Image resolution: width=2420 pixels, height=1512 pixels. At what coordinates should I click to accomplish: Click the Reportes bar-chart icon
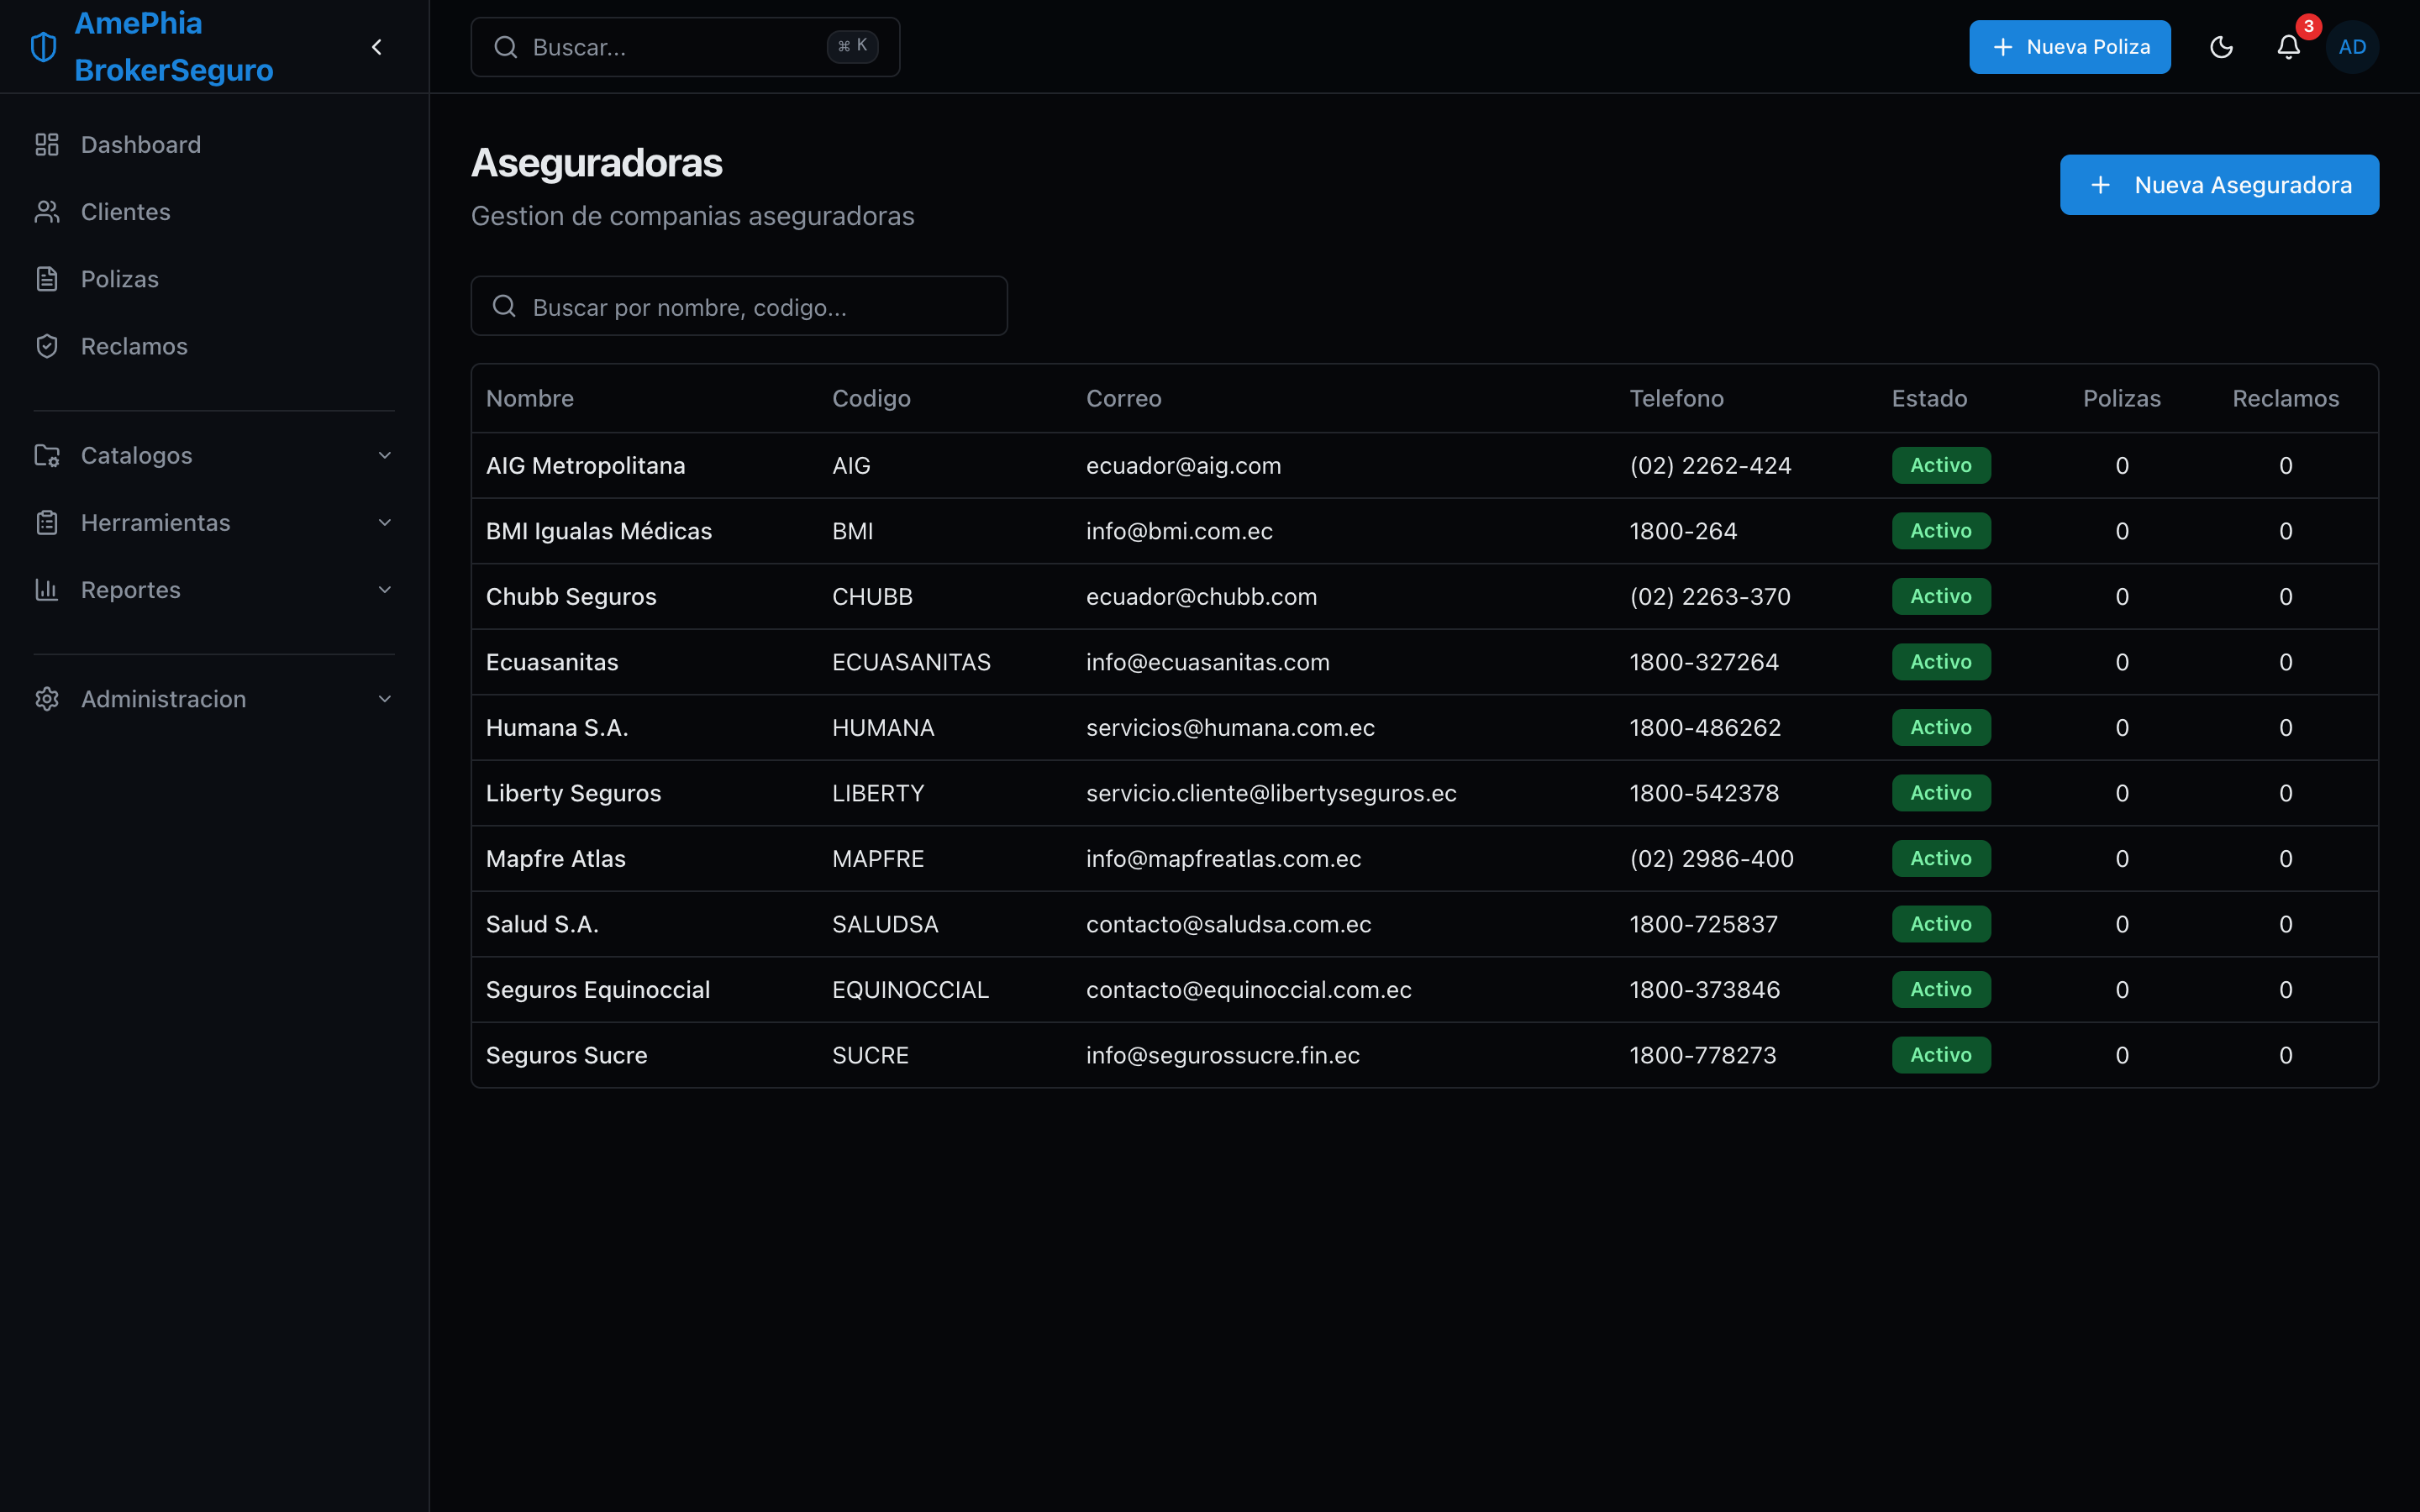[47, 589]
